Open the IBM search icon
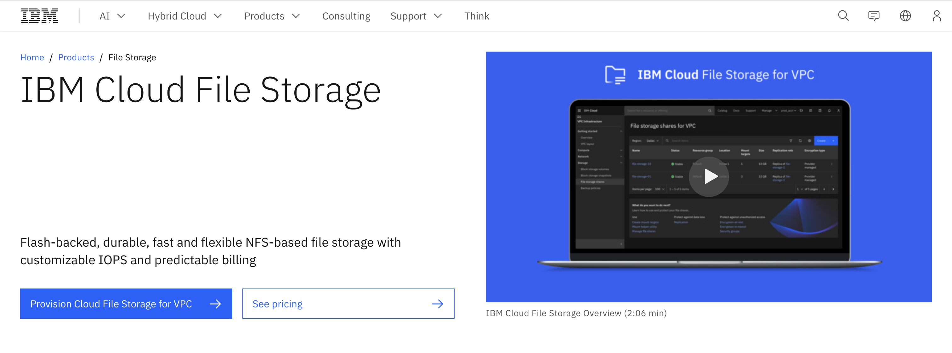This screenshot has width=952, height=353. coord(843,15)
